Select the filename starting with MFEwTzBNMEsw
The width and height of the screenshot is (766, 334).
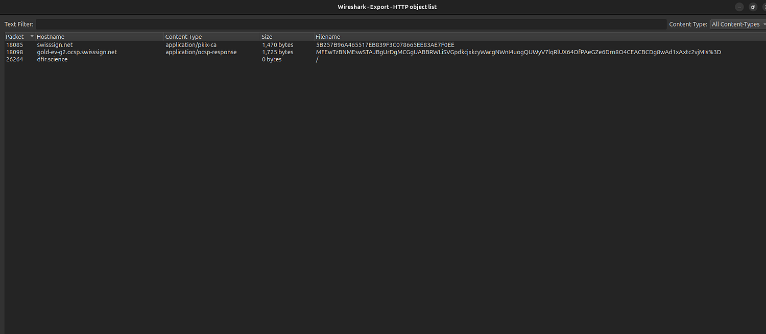(518, 52)
